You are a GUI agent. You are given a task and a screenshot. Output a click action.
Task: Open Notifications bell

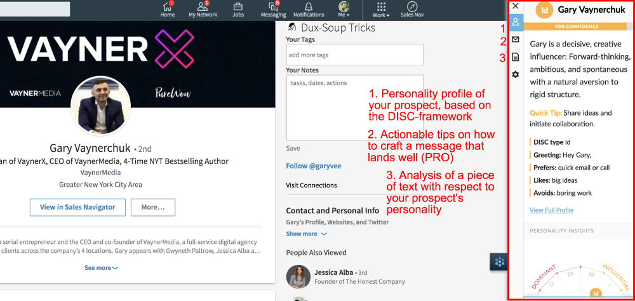[x=309, y=10]
